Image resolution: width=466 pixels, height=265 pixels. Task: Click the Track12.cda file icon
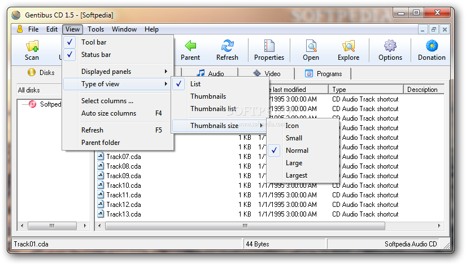(101, 204)
